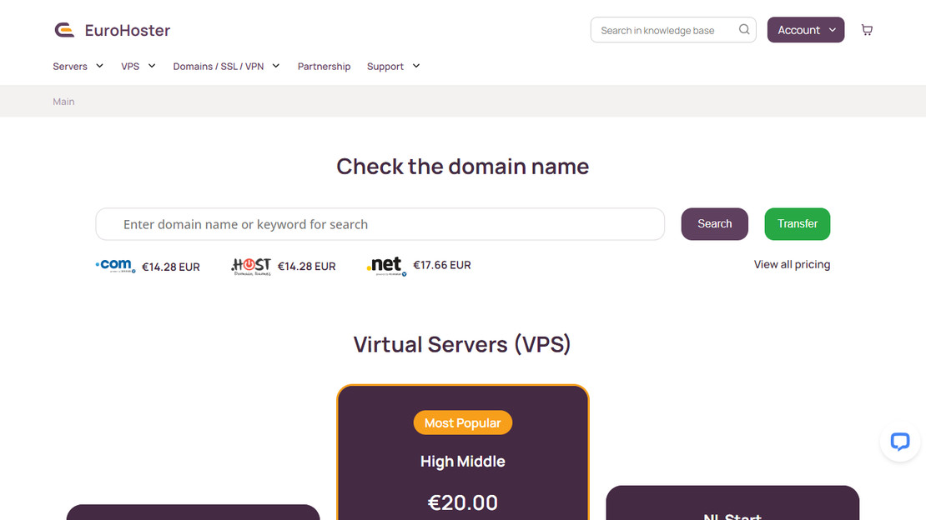Open the shopping cart icon
This screenshot has height=520, width=926.
[x=867, y=30]
